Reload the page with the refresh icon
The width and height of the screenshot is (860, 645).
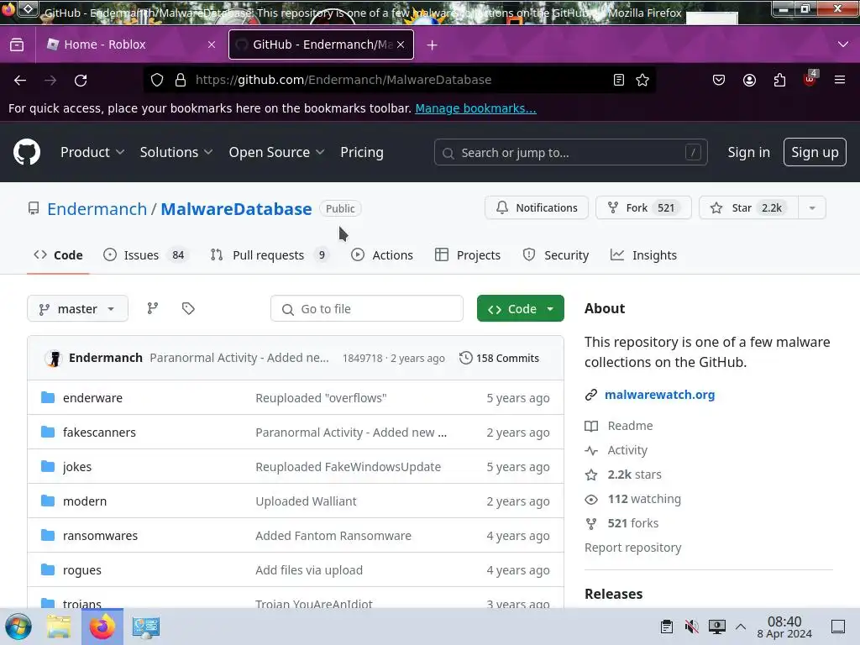pyautogui.click(x=81, y=80)
